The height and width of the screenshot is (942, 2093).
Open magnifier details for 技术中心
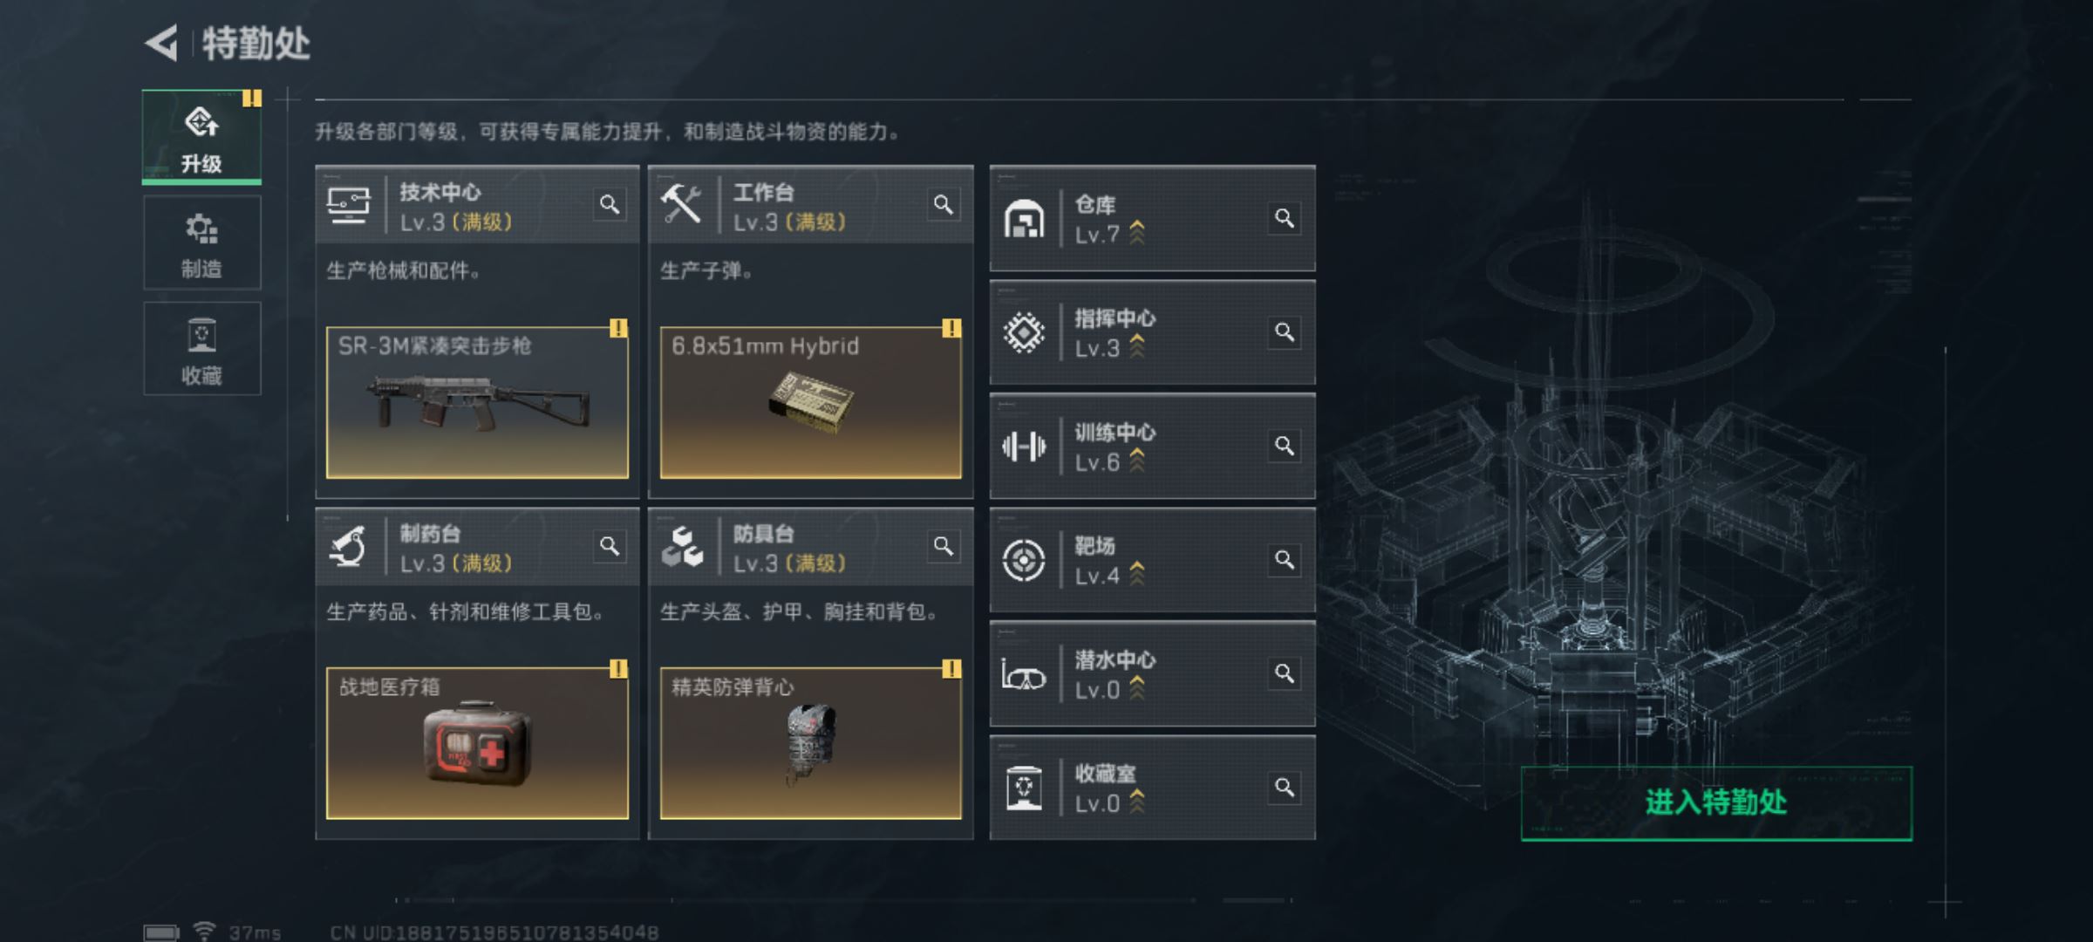pyautogui.click(x=610, y=205)
